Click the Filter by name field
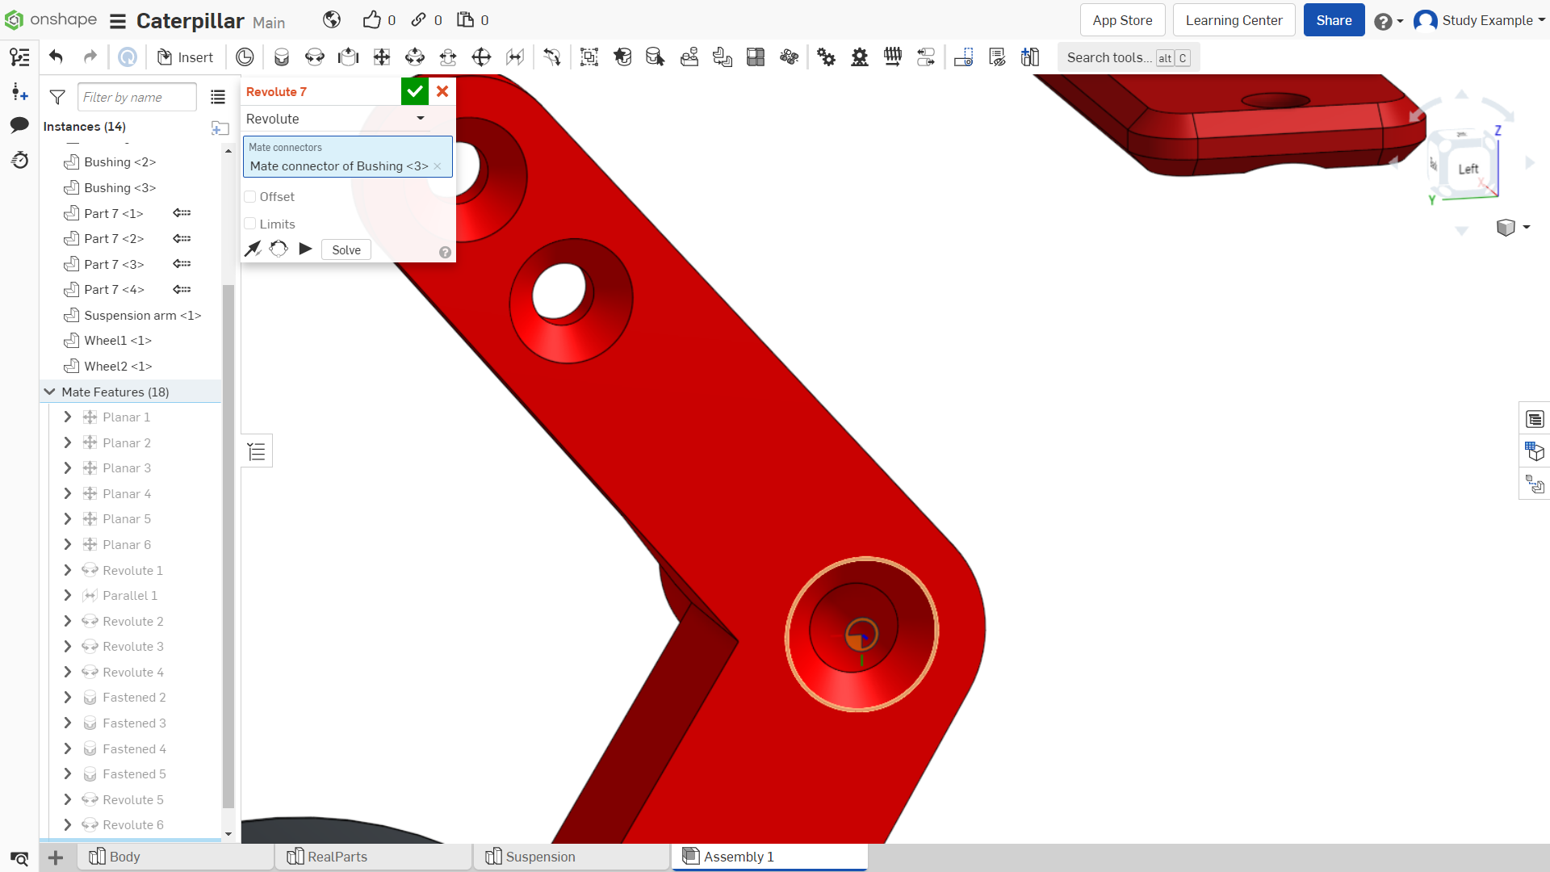Screen dimensions: 1550x872 (x=137, y=98)
